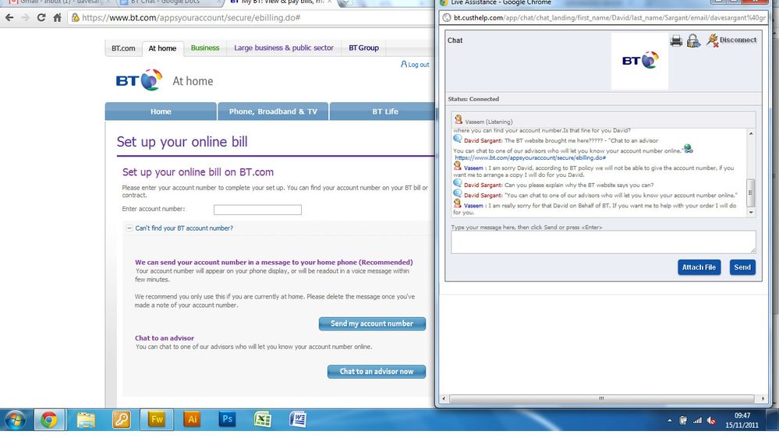Screen dimensions: 779x438
Task: Click the BT At home logo
Action: (139, 80)
